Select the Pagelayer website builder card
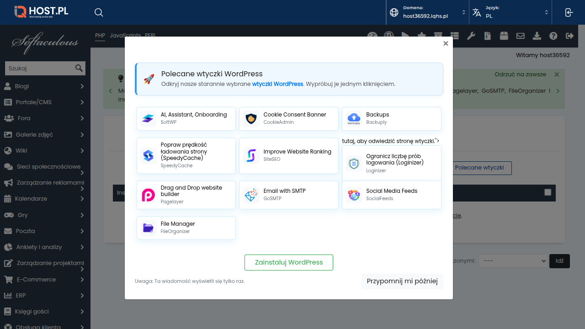585x329 pixels. (186, 195)
